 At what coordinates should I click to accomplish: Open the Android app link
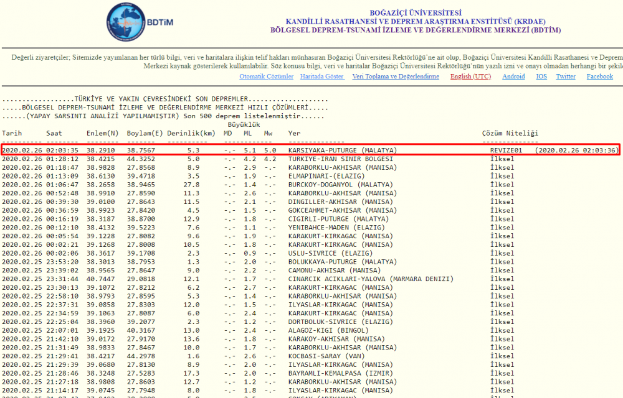pyautogui.click(x=513, y=76)
